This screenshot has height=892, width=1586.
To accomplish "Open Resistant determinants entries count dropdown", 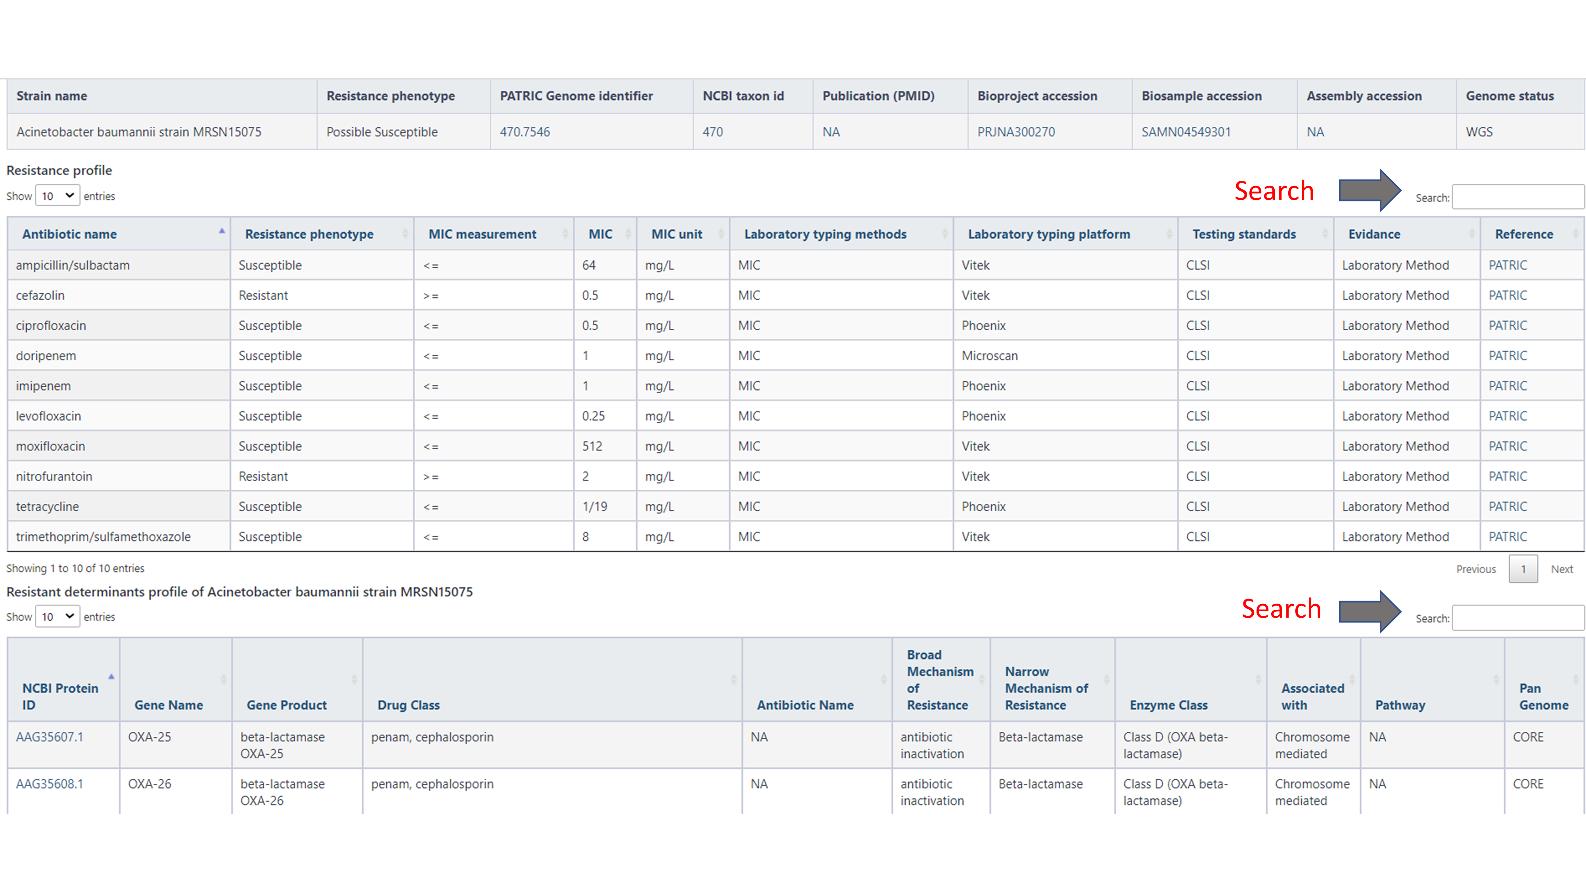I will pyautogui.click(x=57, y=616).
